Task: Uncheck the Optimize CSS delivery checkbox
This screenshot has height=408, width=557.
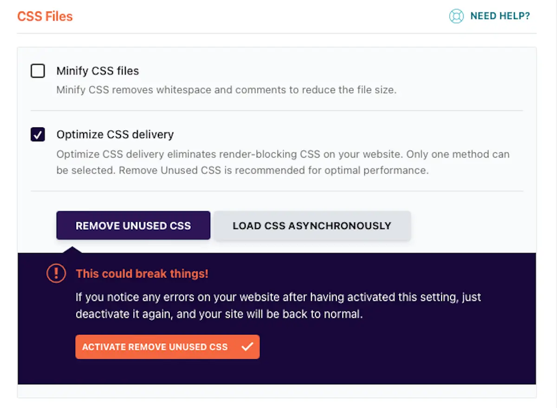Action: click(38, 135)
